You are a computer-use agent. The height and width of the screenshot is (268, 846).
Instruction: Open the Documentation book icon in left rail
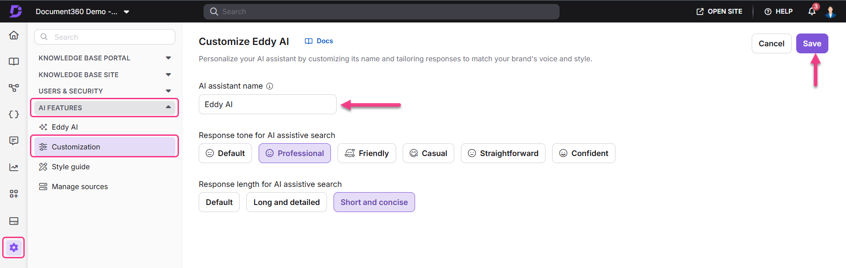tap(14, 62)
